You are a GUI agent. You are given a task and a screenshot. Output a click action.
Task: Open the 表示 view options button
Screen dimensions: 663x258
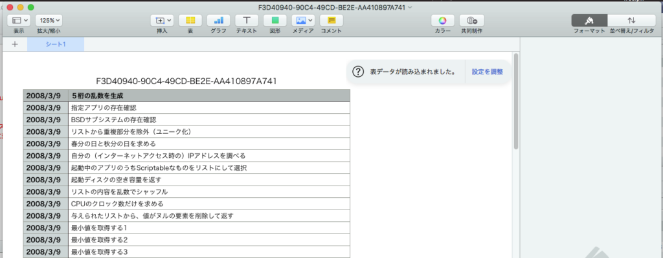(19, 20)
